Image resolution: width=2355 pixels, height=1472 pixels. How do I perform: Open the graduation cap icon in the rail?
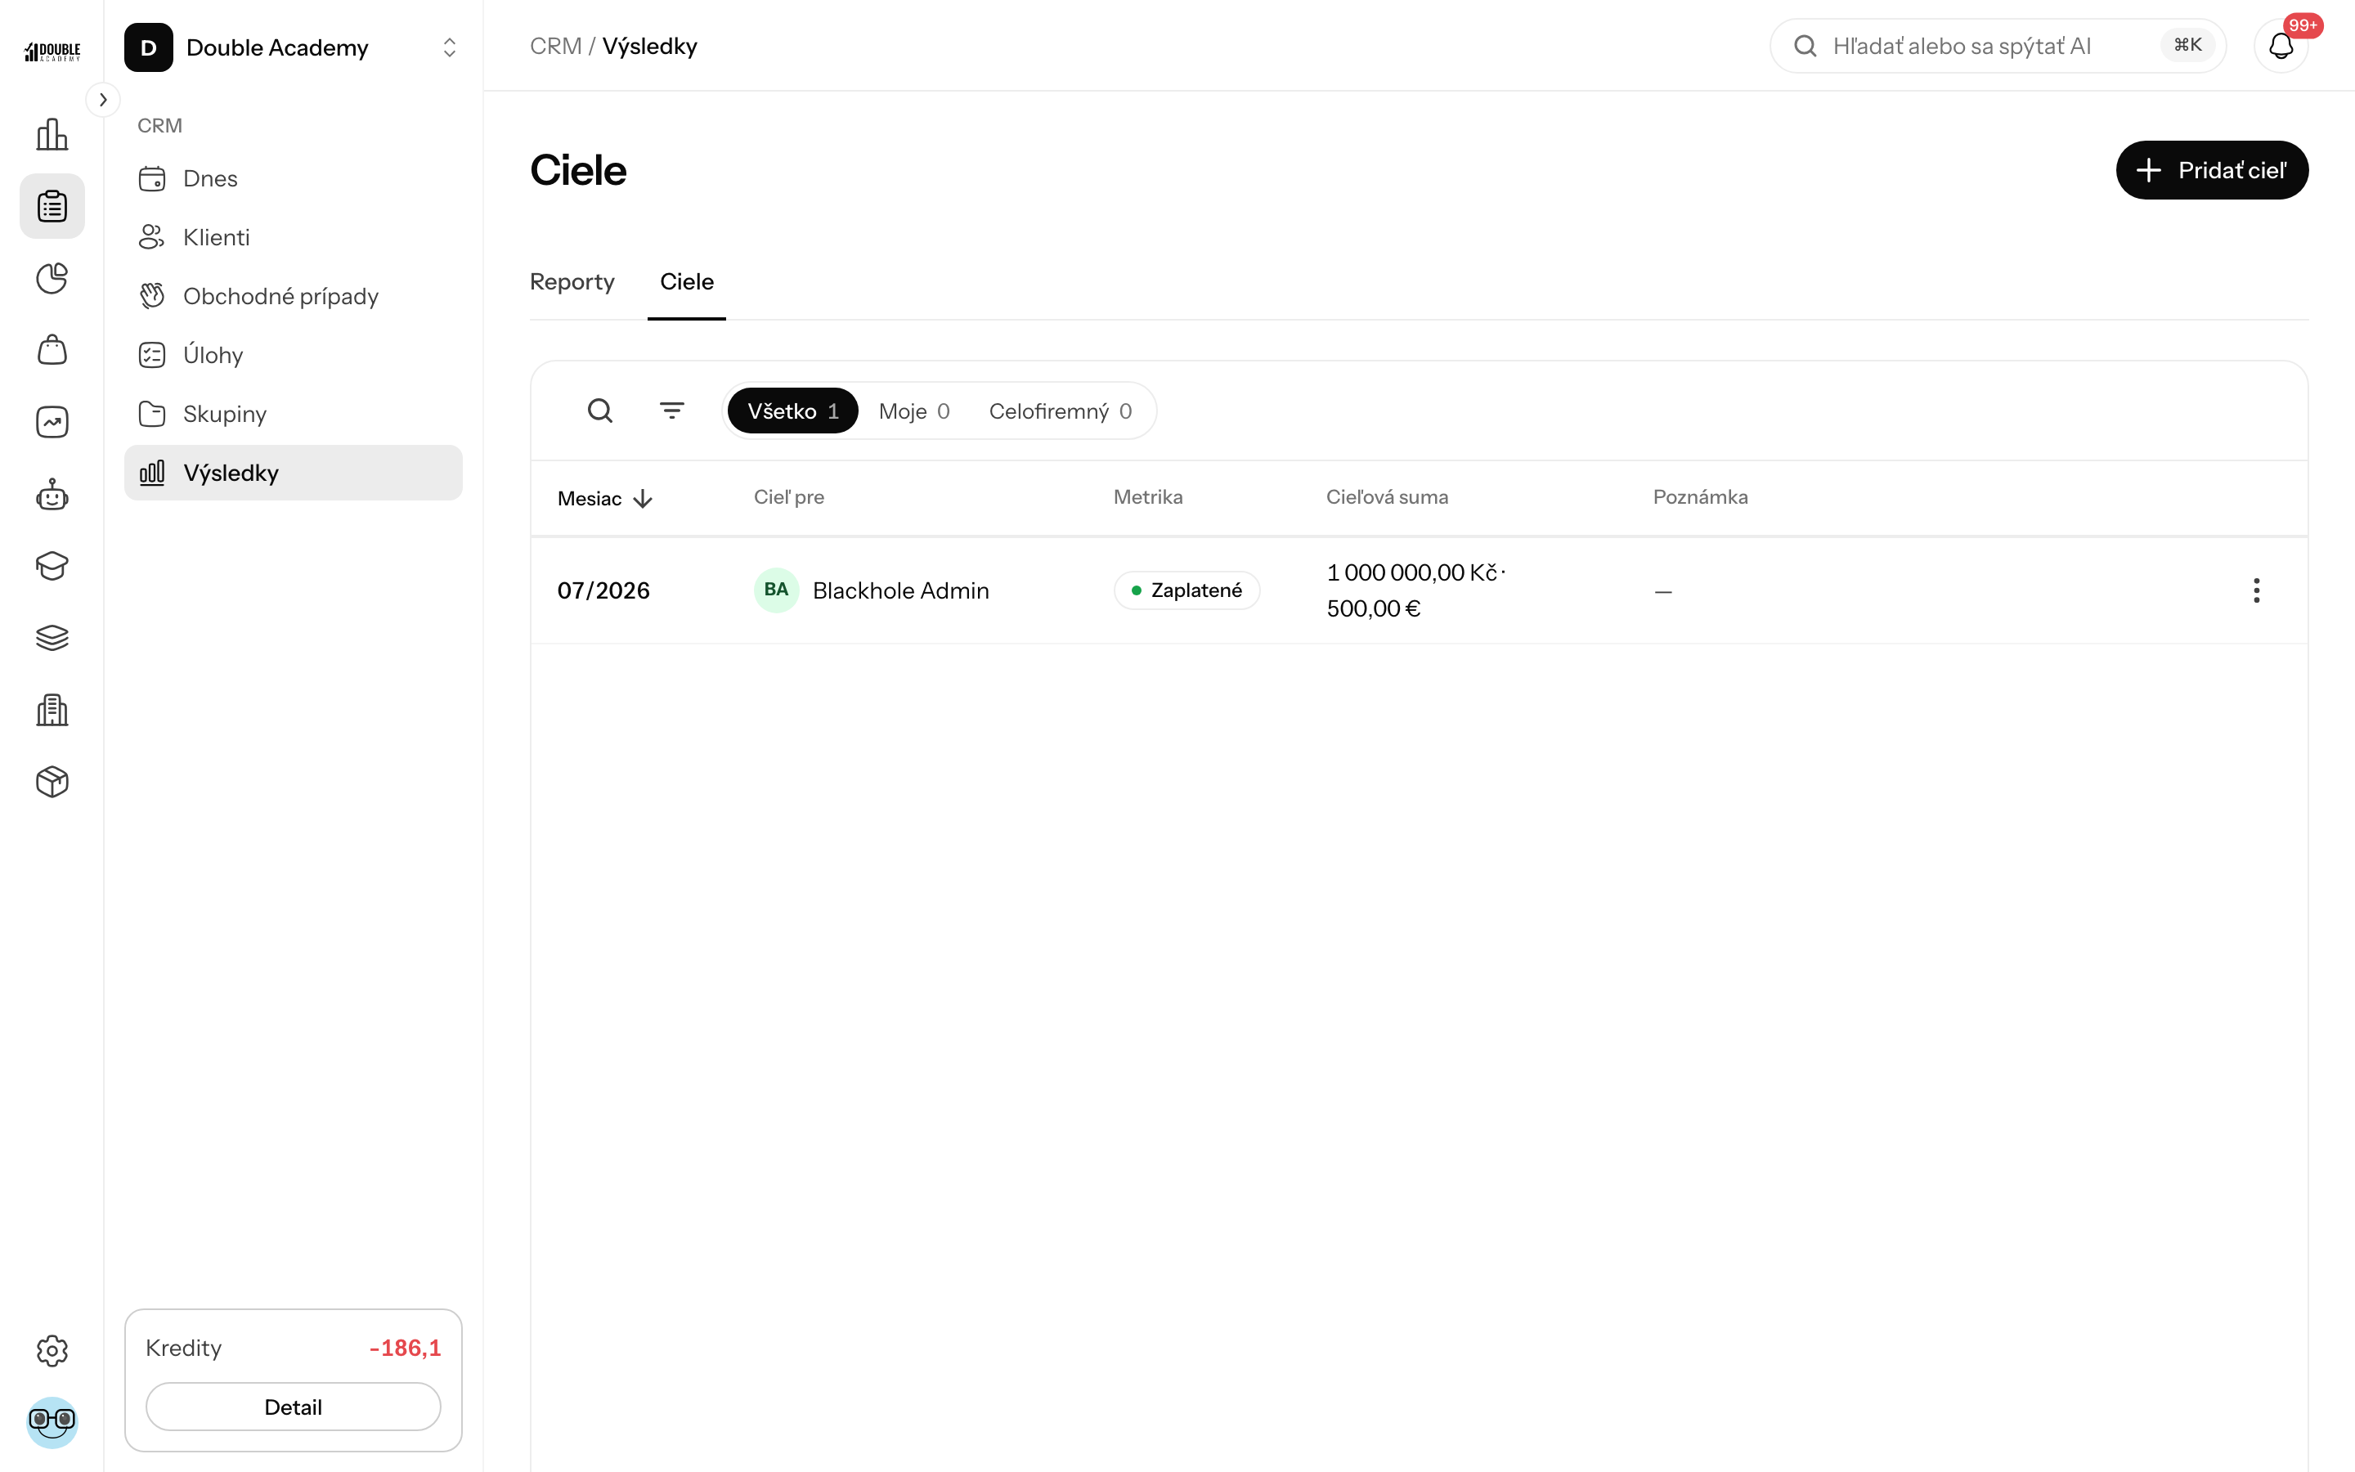[x=52, y=566]
